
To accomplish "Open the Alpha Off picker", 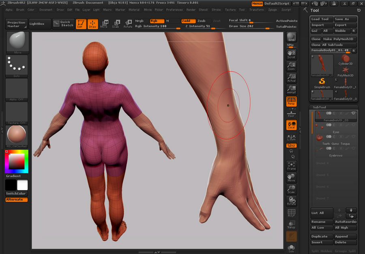I will (x=17, y=90).
